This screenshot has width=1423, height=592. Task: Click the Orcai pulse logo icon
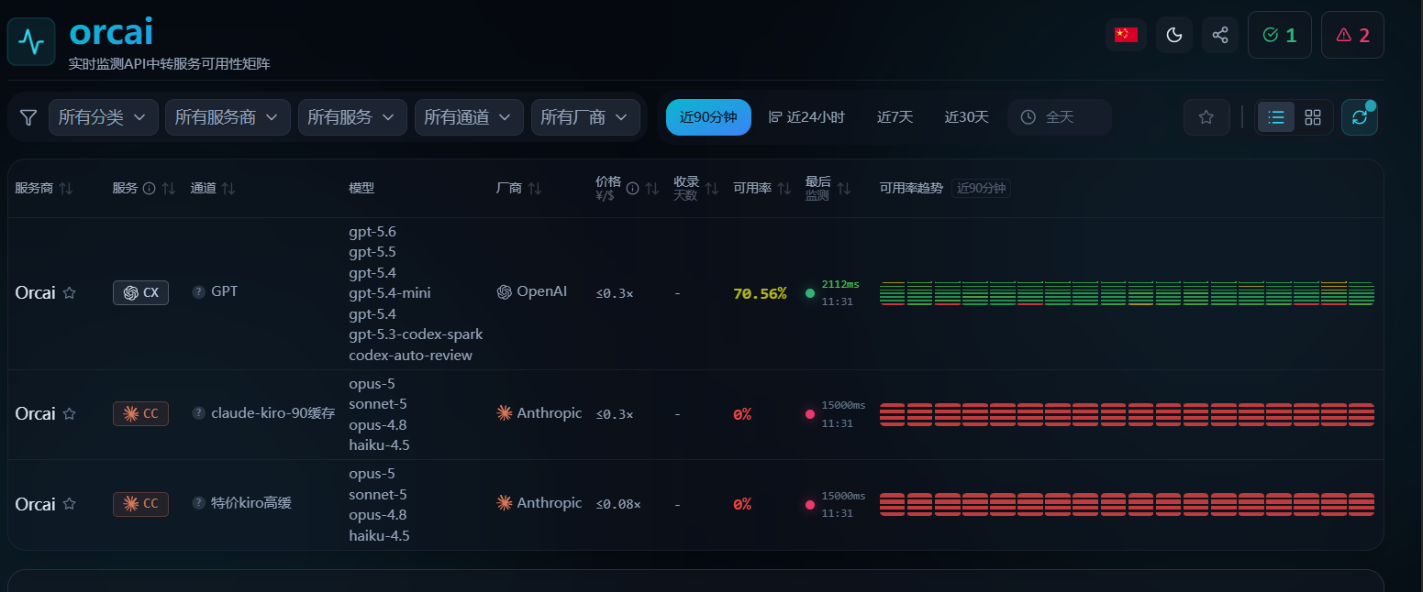31,41
